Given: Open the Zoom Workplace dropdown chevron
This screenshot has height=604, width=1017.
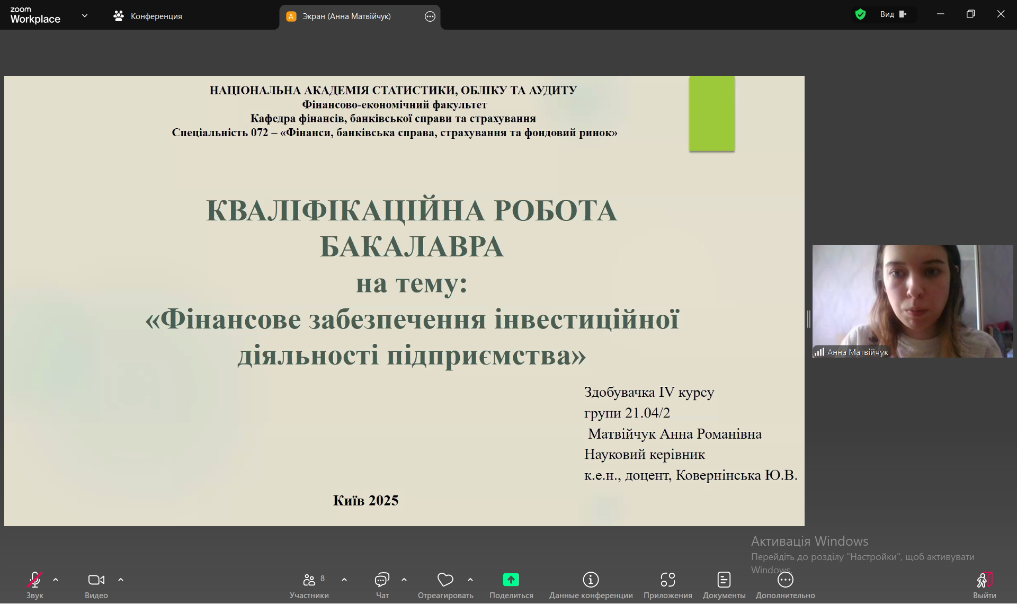Looking at the screenshot, I should pos(85,16).
